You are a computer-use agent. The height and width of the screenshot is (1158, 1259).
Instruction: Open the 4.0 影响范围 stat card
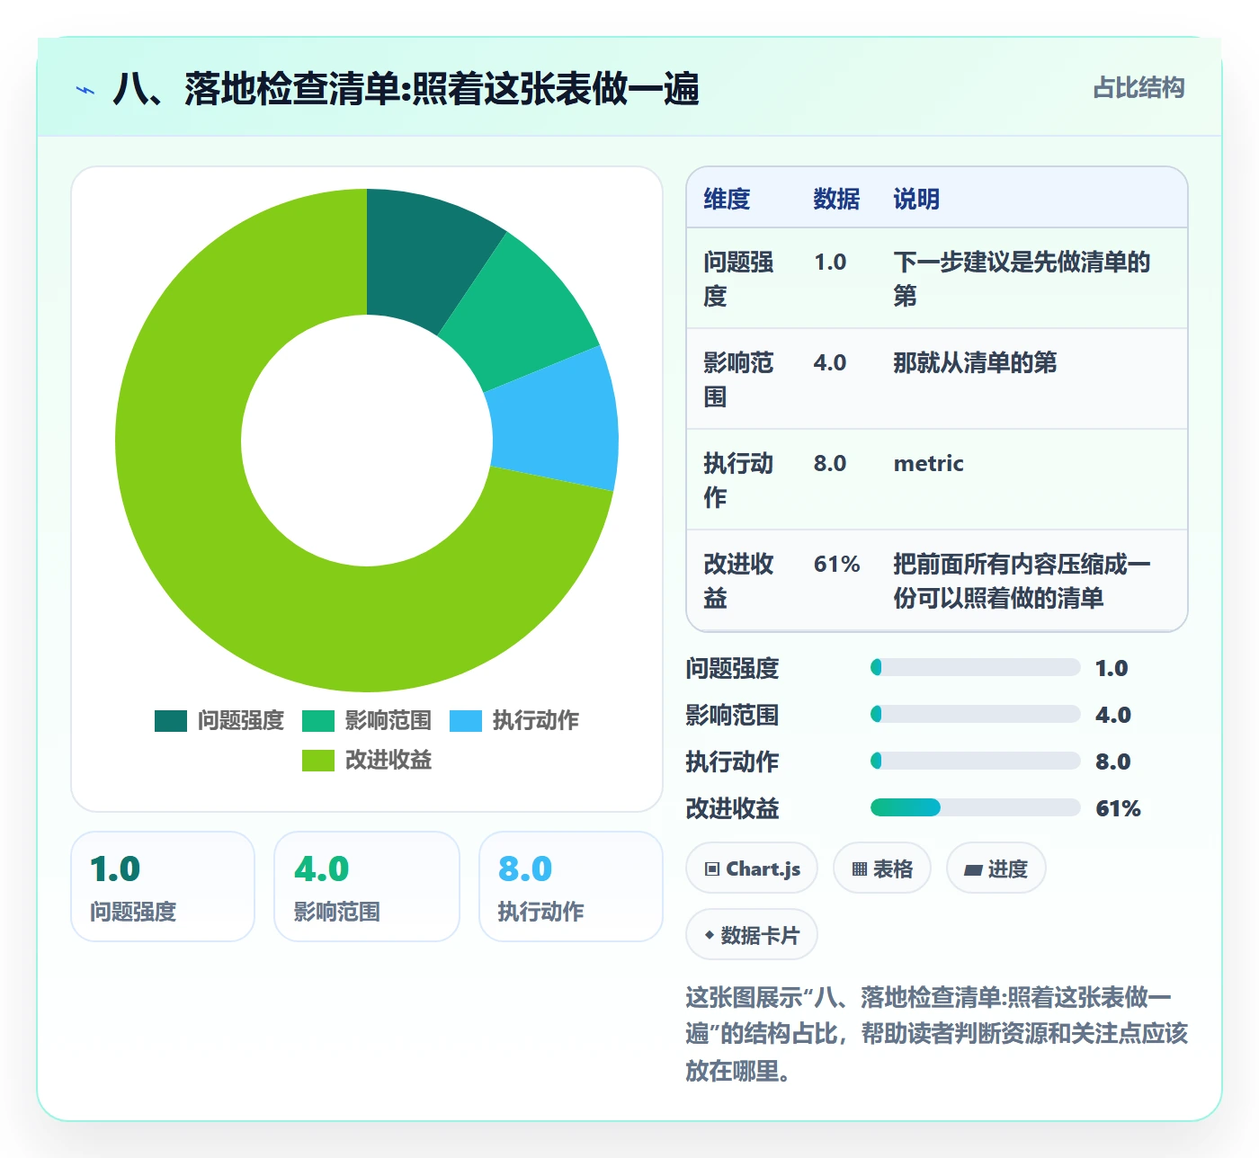[x=367, y=886]
